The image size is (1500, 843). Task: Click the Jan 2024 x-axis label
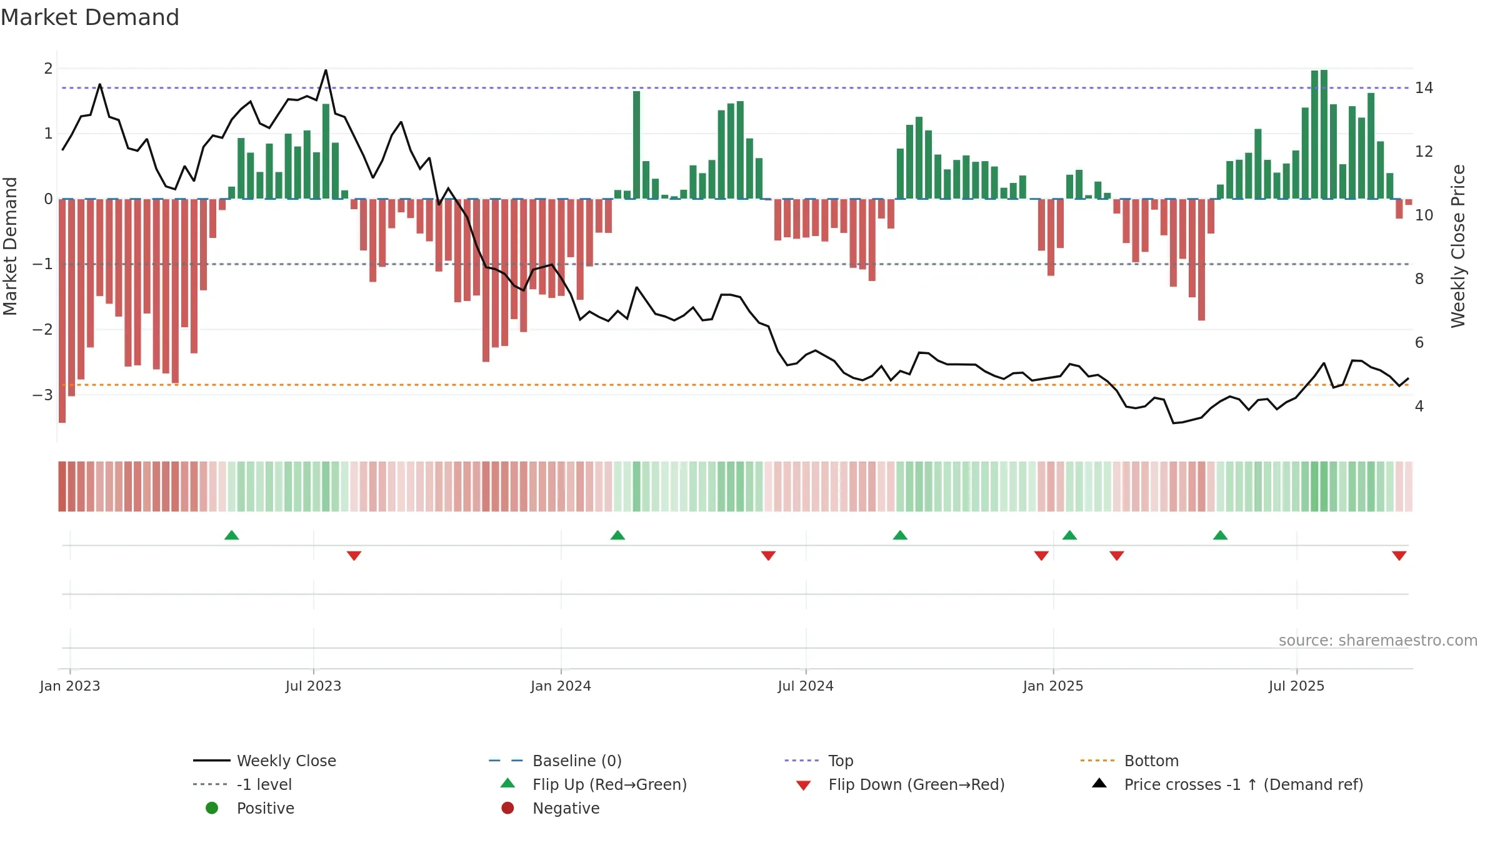pos(561,686)
